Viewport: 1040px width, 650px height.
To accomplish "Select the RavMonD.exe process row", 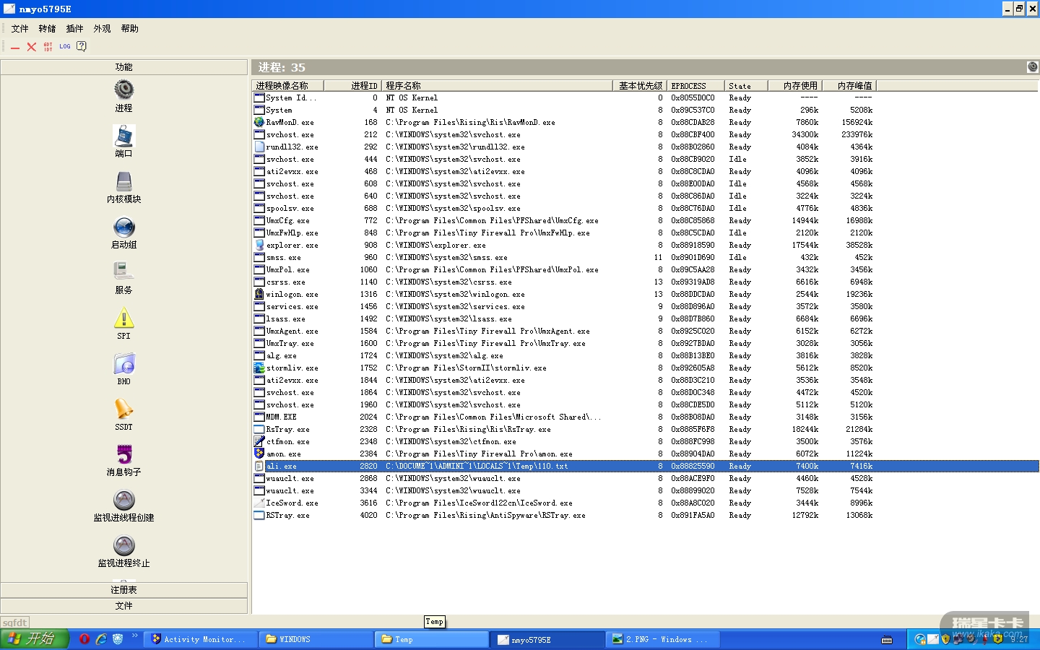I will point(646,122).
